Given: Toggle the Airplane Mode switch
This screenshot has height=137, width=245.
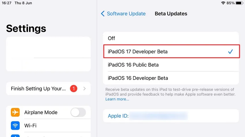Looking at the screenshot, I should [78, 112].
